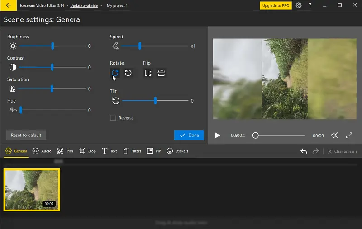Confirm with the Done button

coord(189,135)
